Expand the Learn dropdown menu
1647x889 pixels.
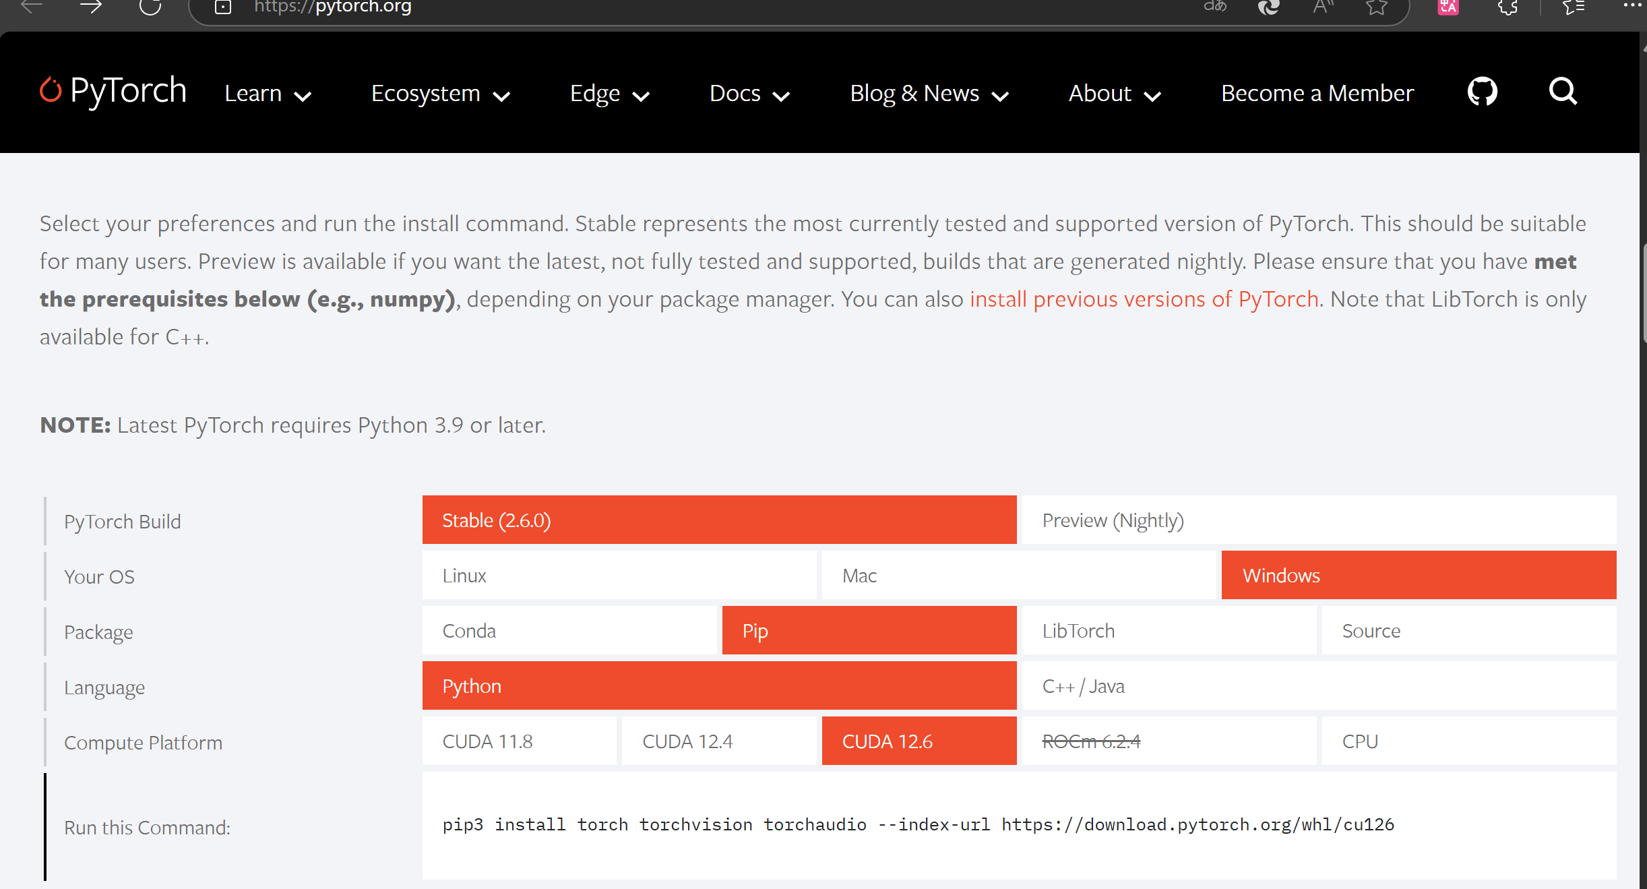pyautogui.click(x=268, y=94)
